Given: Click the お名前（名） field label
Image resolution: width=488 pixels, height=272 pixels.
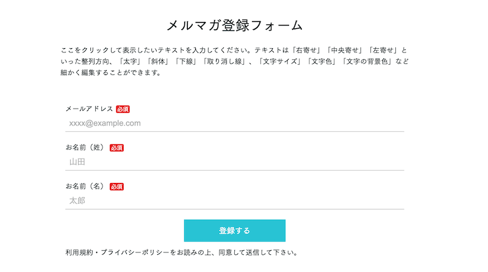Looking at the screenshot, I should 85,187.
